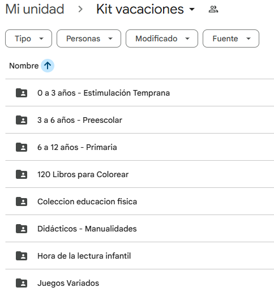Select the Juegos Variados folder name
Viewport: 274px width, 296px height.
click(68, 283)
